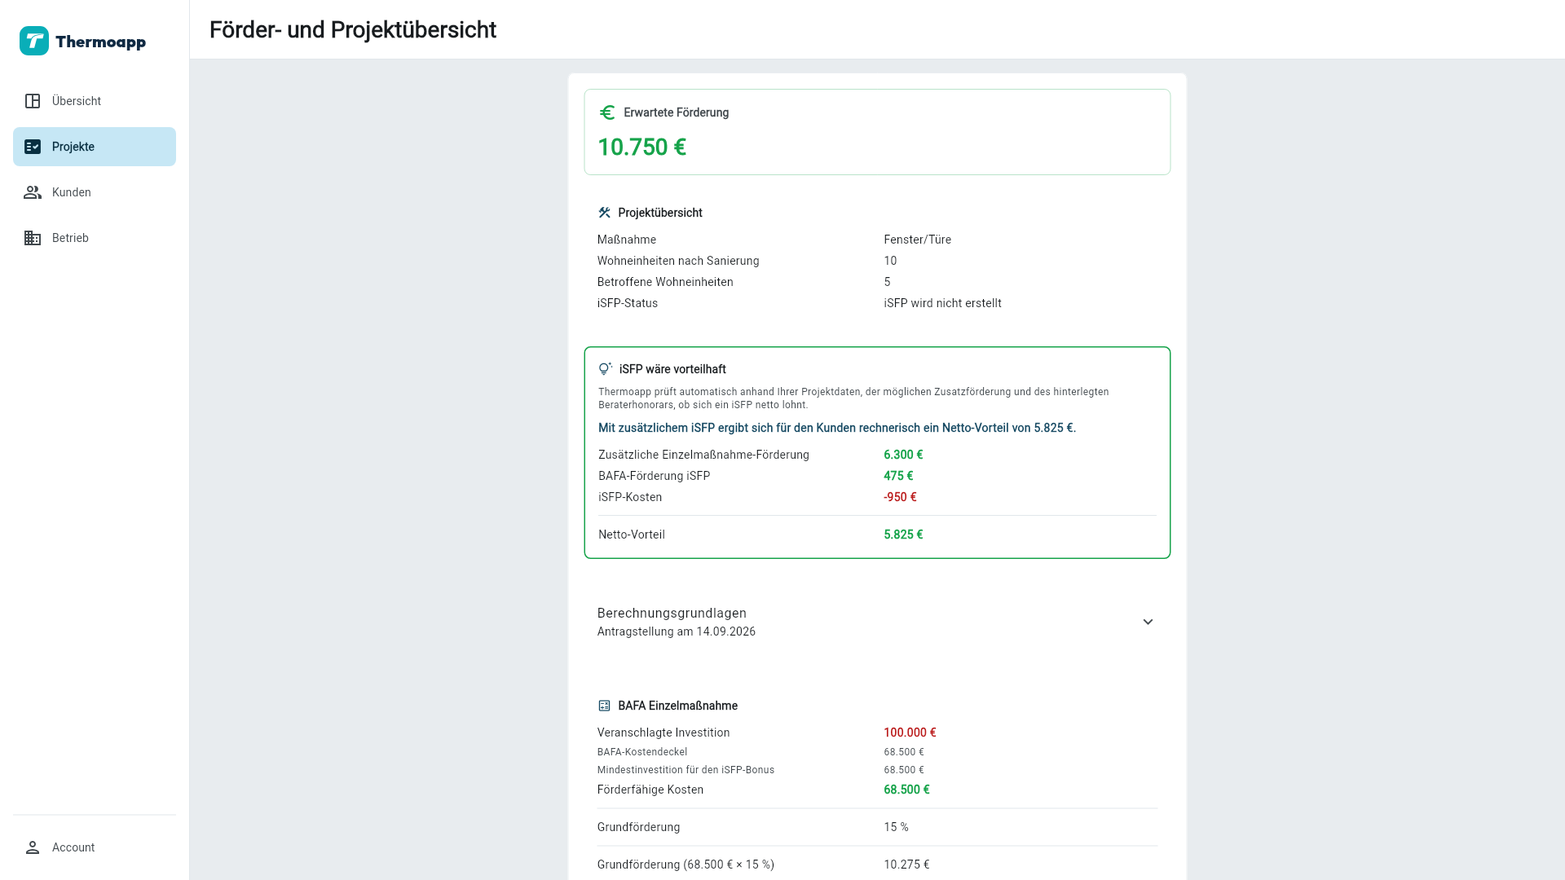Image resolution: width=1565 pixels, height=880 pixels.
Task: Click the 15 % Grundförderung value
Action: point(896,827)
